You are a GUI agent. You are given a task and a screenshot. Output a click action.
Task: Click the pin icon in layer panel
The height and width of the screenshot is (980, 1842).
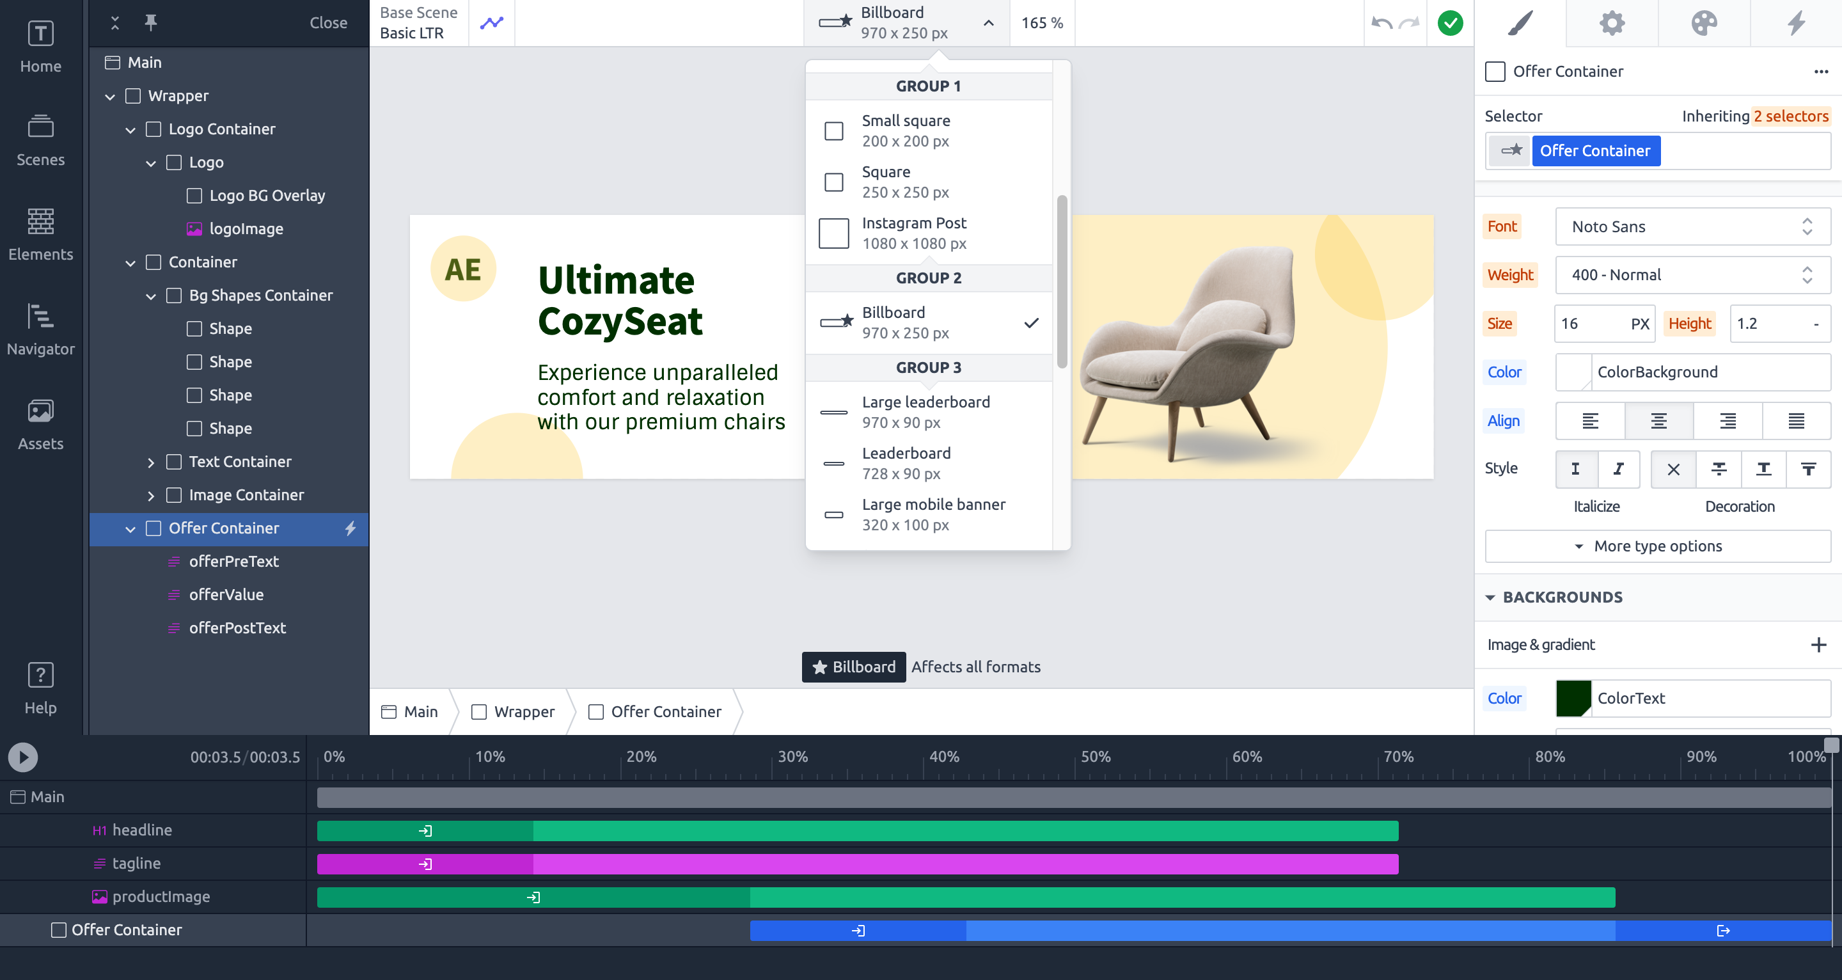point(150,22)
